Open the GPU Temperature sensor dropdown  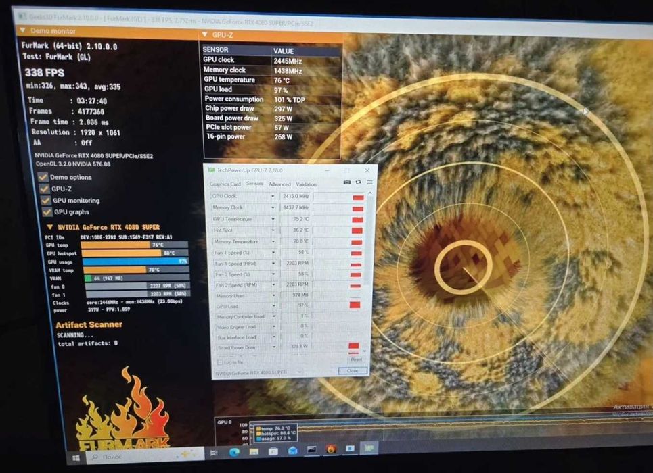[273, 219]
